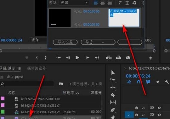
Task: Toggle V2 track output eye
Action: coord(159,115)
